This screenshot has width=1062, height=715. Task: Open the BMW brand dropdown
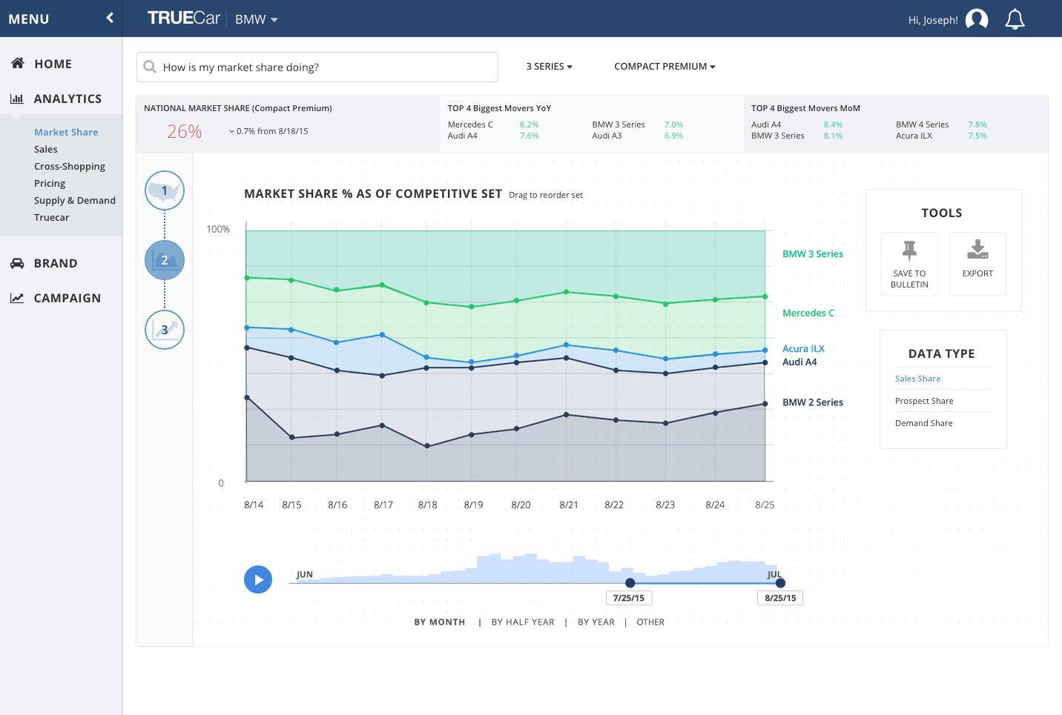coord(257,19)
